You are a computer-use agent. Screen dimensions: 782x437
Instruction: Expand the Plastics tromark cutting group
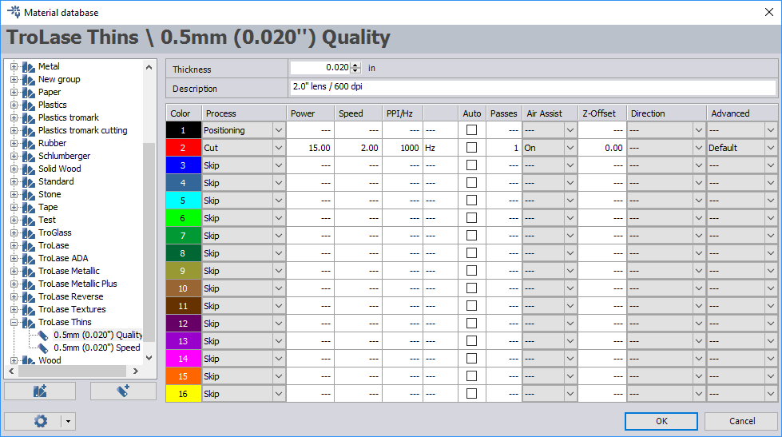(x=14, y=131)
